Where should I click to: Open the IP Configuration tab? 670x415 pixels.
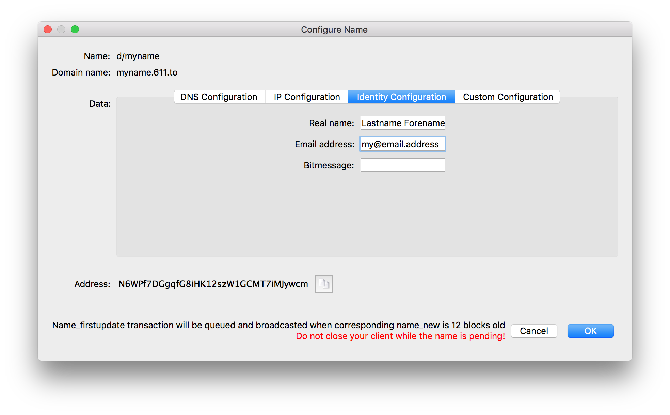pos(307,97)
